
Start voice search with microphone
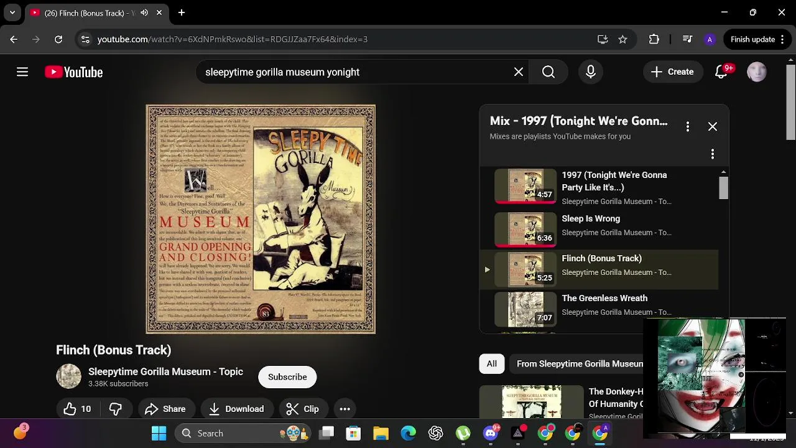click(591, 72)
